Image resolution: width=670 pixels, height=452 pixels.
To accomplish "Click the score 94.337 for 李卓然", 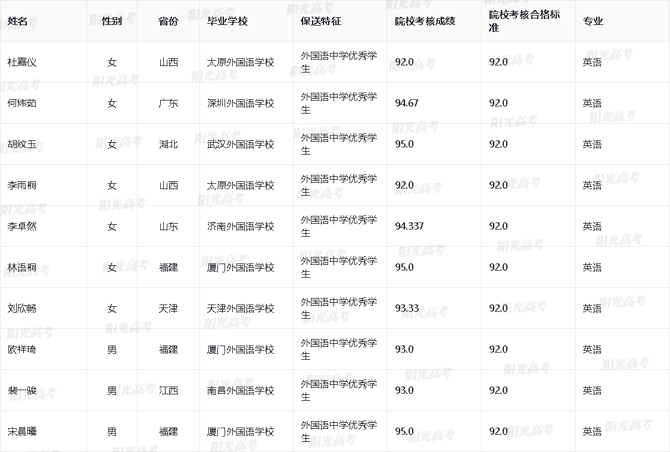I will pyautogui.click(x=407, y=226).
